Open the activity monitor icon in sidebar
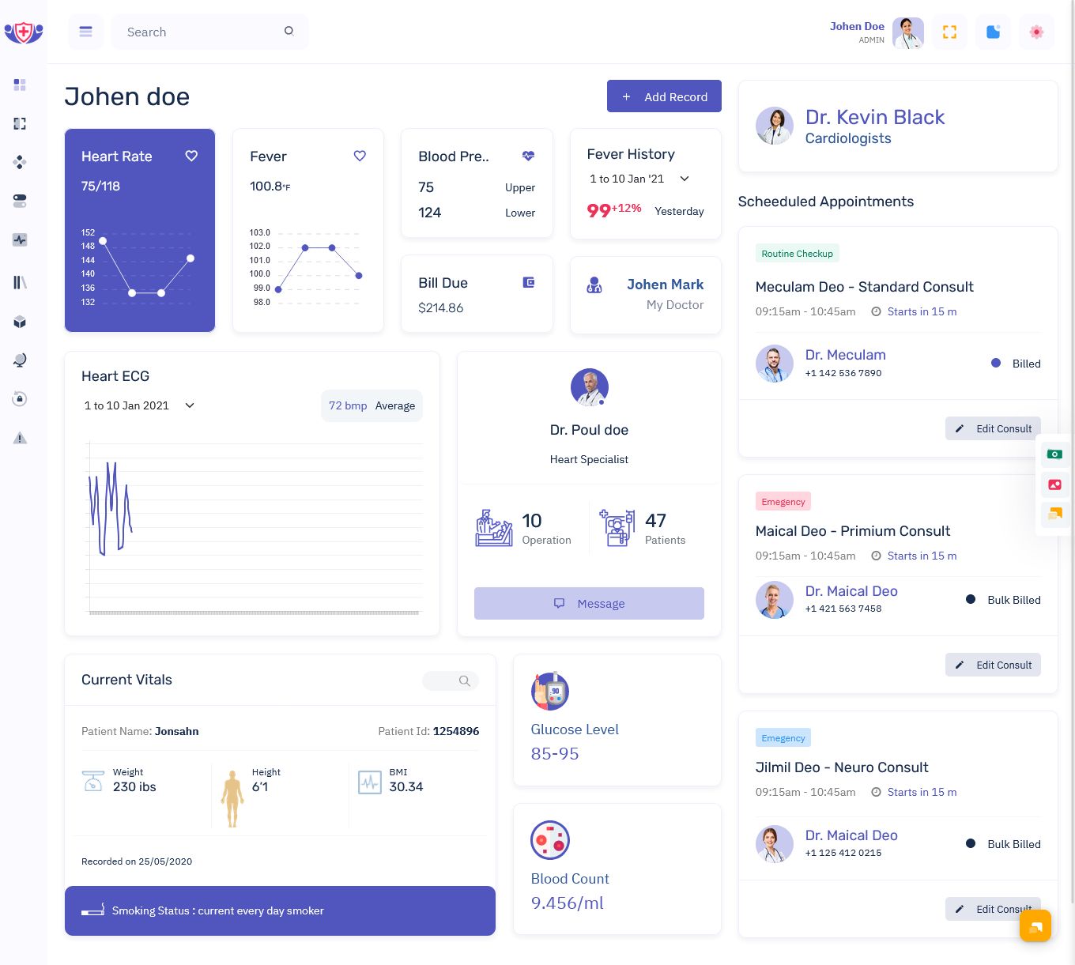This screenshot has height=965, width=1075. 19,239
